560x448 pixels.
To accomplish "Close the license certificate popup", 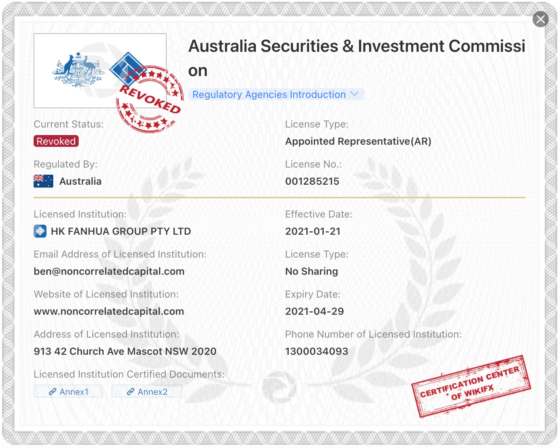I will pos(540,19).
